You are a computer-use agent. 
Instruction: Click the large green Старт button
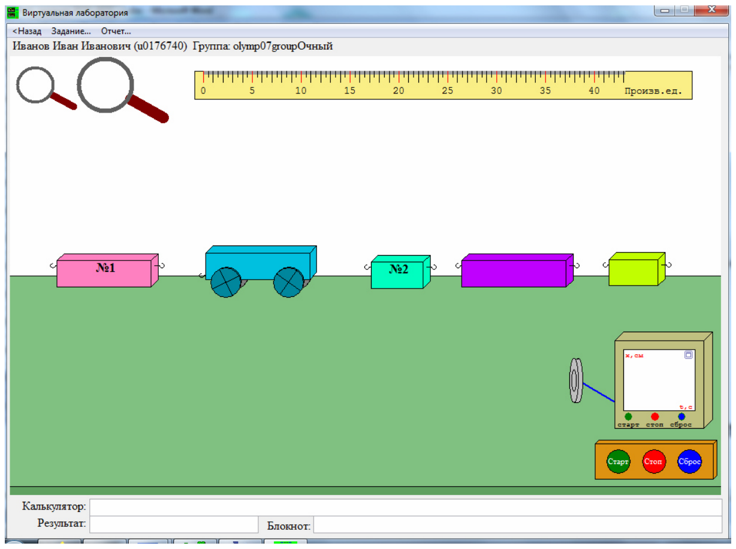[x=619, y=462]
